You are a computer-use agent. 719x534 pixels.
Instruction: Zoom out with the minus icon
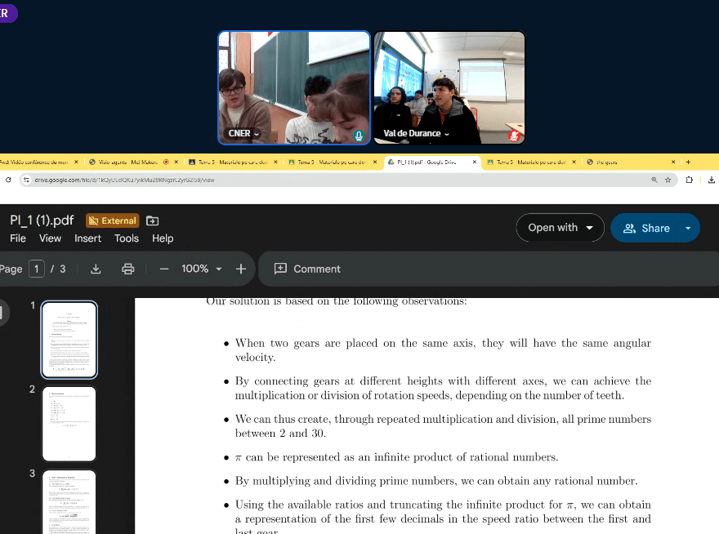point(164,269)
